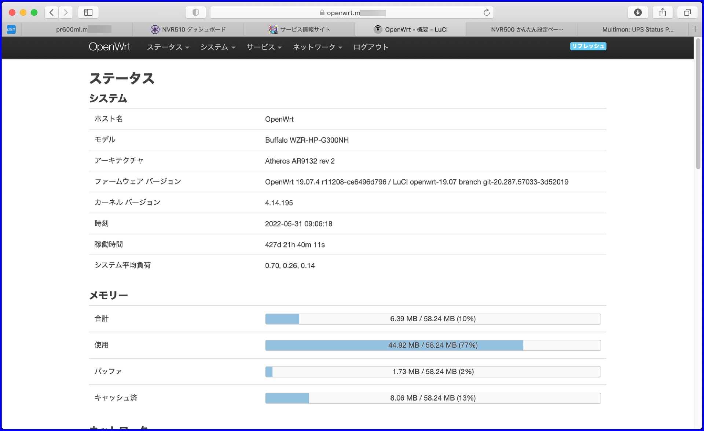Click the ファームウェア バージョン label
The width and height of the screenshot is (704, 431).
pos(138,182)
